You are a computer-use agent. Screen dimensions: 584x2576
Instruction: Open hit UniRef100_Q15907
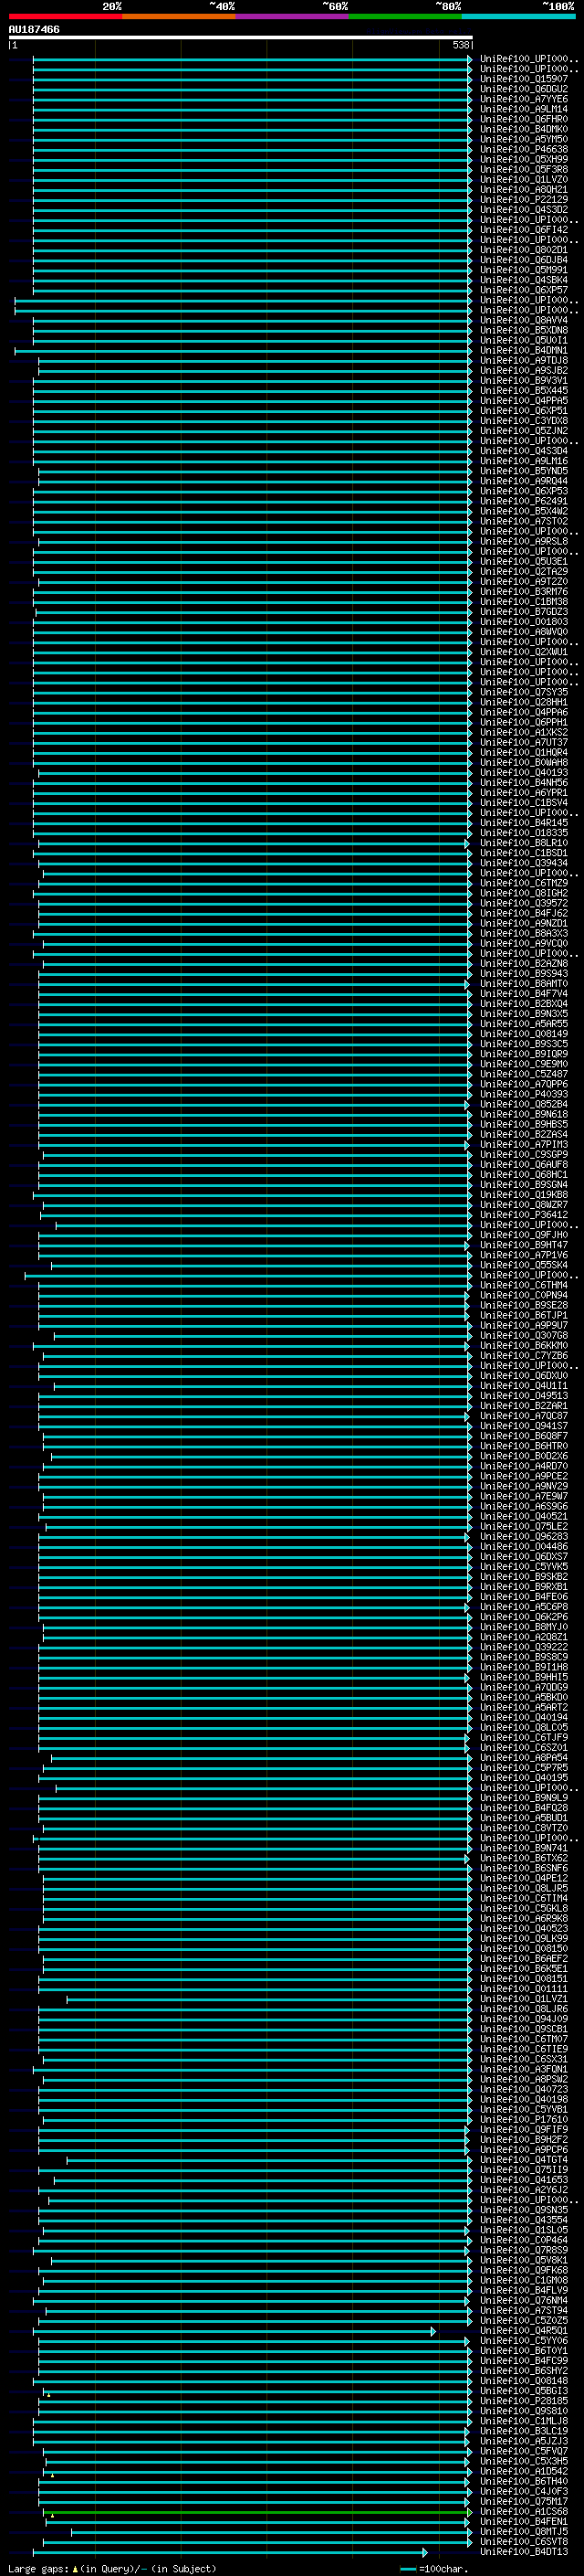[523, 79]
